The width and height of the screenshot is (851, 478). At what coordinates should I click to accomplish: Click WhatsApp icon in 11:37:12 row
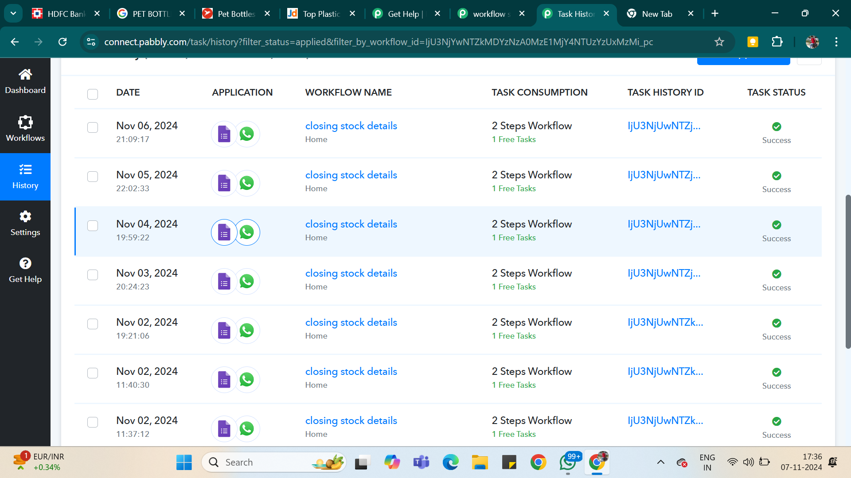coord(247,429)
